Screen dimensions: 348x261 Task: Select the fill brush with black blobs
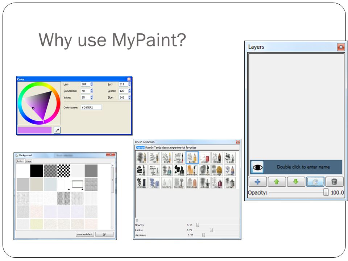click(179, 170)
